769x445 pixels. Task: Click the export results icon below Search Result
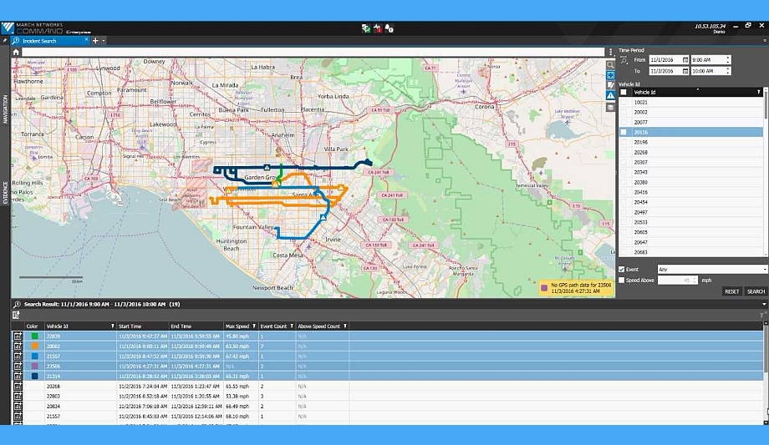point(16,315)
